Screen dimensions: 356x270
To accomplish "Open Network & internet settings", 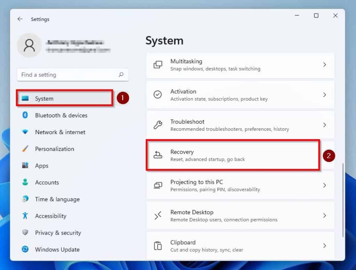I will pyautogui.click(x=73, y=132).
